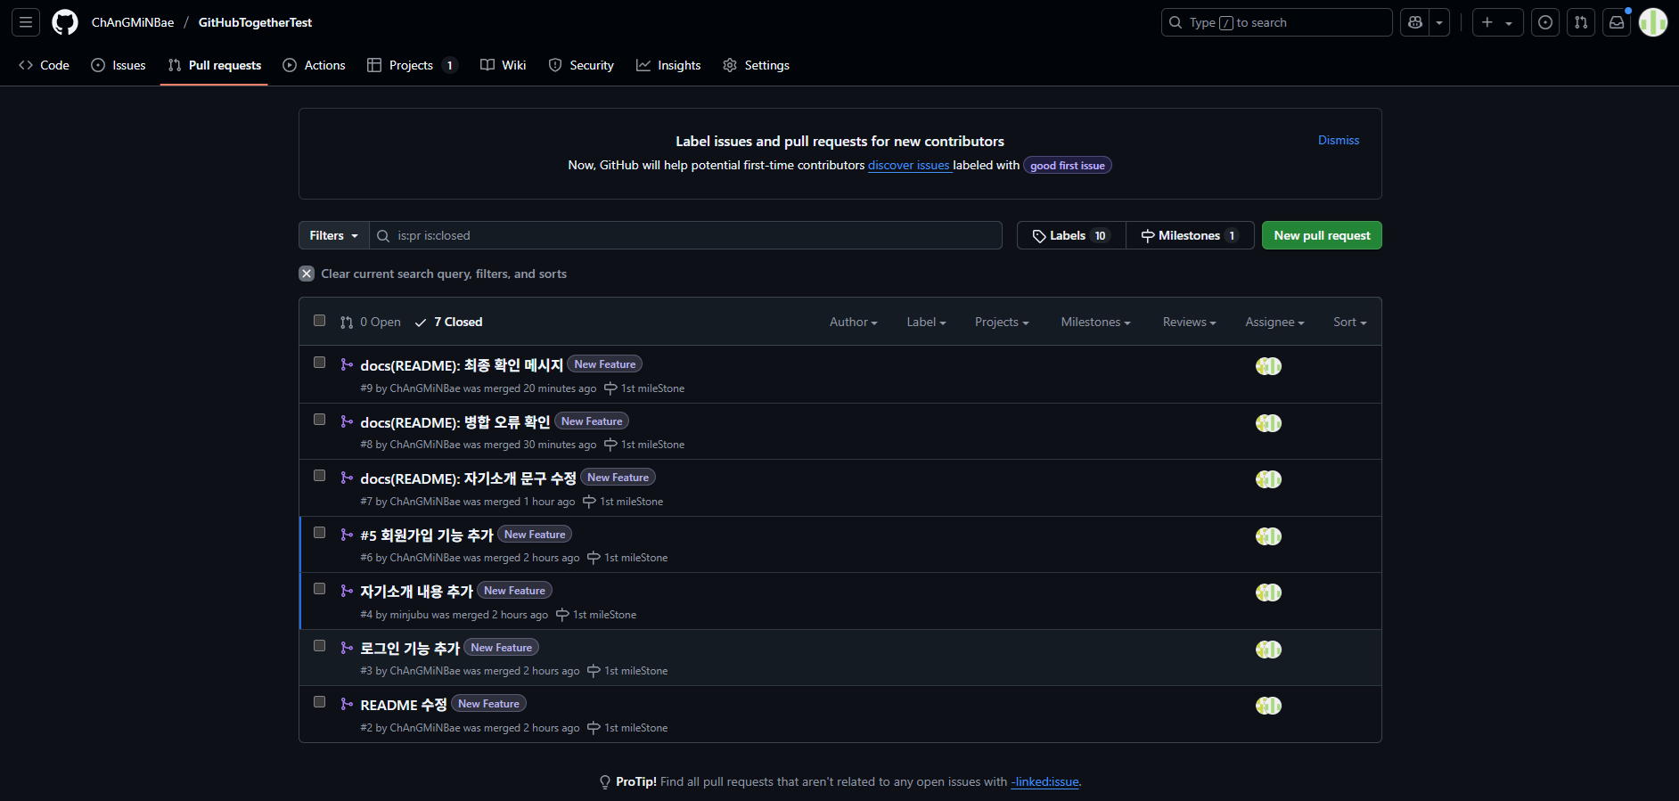This screenshot has width=1679, height=801.
Task: Open the create new plus menu
Action: point(1497,22)
